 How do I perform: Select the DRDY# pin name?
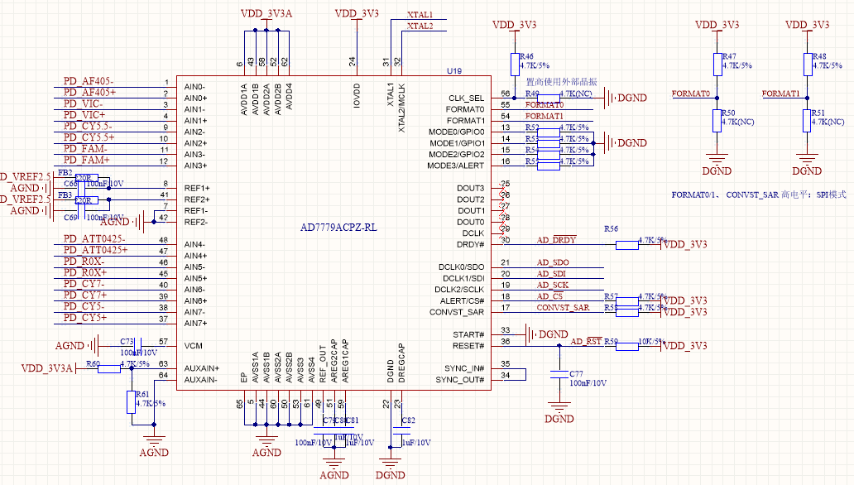471,245
